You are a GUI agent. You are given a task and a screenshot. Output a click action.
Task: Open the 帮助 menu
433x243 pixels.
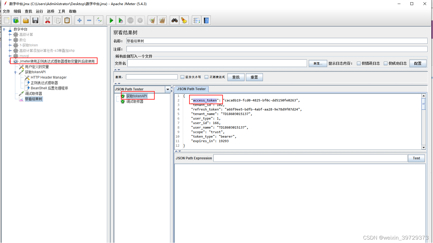click(x=72, y=11)
